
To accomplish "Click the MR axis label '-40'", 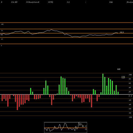I will click(x=130, y=105).
